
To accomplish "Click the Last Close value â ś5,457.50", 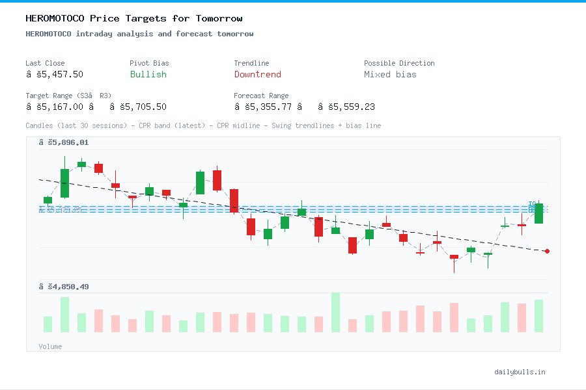I will [55, 74].
